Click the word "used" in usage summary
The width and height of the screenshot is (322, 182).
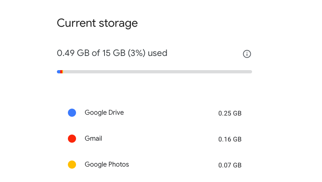157,53
